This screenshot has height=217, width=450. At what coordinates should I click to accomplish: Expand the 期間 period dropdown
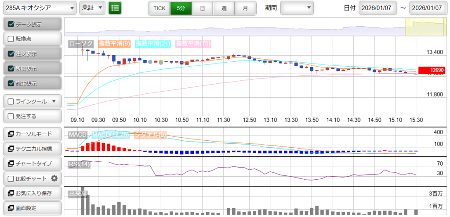[x=297, y=8]
